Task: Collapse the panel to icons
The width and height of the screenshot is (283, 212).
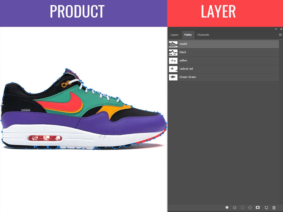Action: point(276,29)
